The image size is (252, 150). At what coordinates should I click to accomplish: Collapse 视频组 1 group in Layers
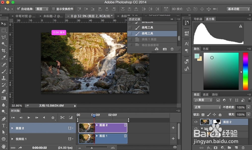(202, 128)
